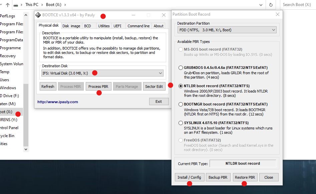Open Control Panel from navigation pane

click(x=9, y=128)
